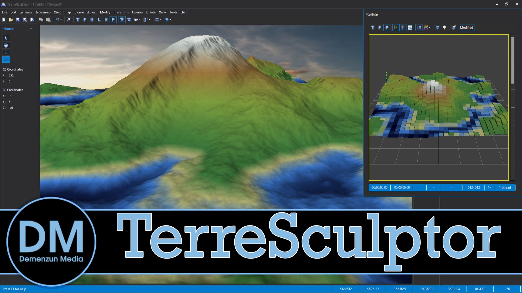Open the Transform menu
The image size is (522, 293).
tap(121, 12)
